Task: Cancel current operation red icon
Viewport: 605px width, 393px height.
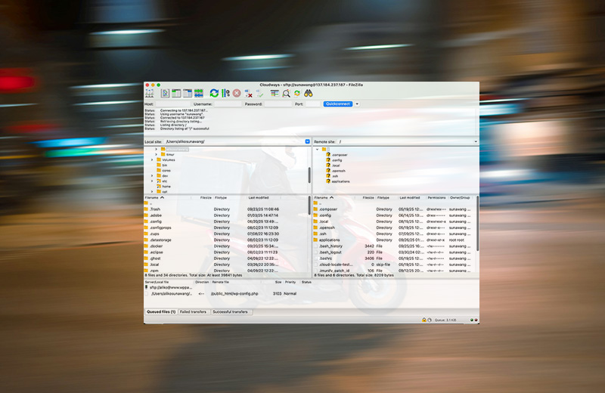Action: pyautogui.click(x=237, y=93)
